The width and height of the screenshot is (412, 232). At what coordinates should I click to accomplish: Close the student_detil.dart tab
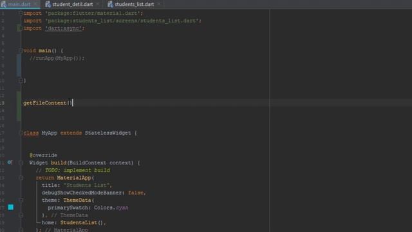pyautogui.click(x=97, y=5)
